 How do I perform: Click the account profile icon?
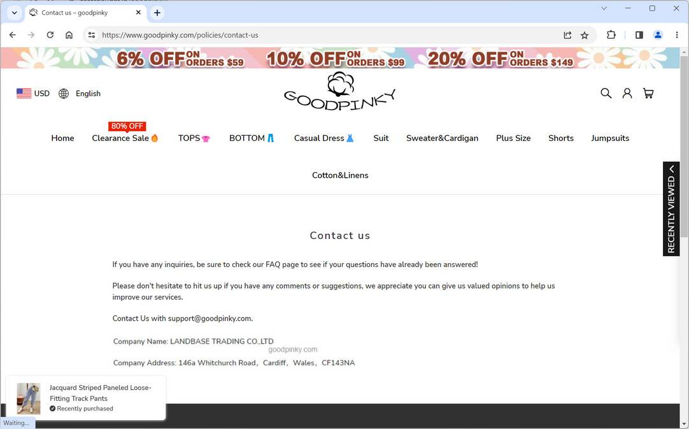pyautogui.click(x=627, y=93)
